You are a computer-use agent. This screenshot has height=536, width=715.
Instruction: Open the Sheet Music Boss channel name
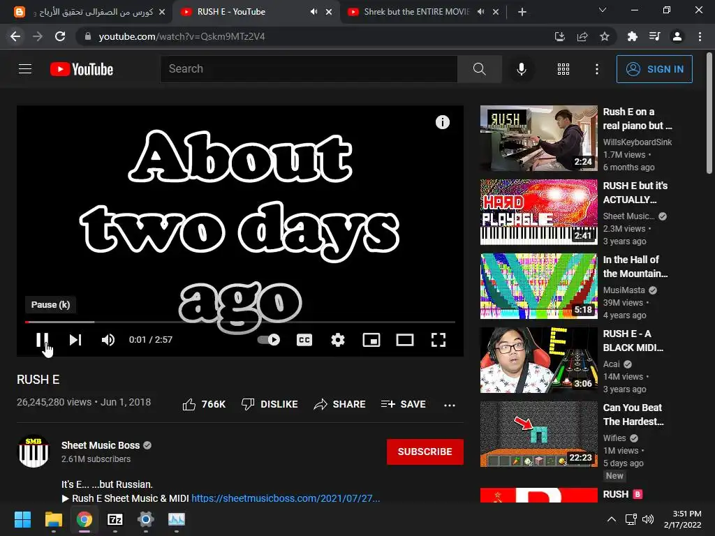coord(101,445)
